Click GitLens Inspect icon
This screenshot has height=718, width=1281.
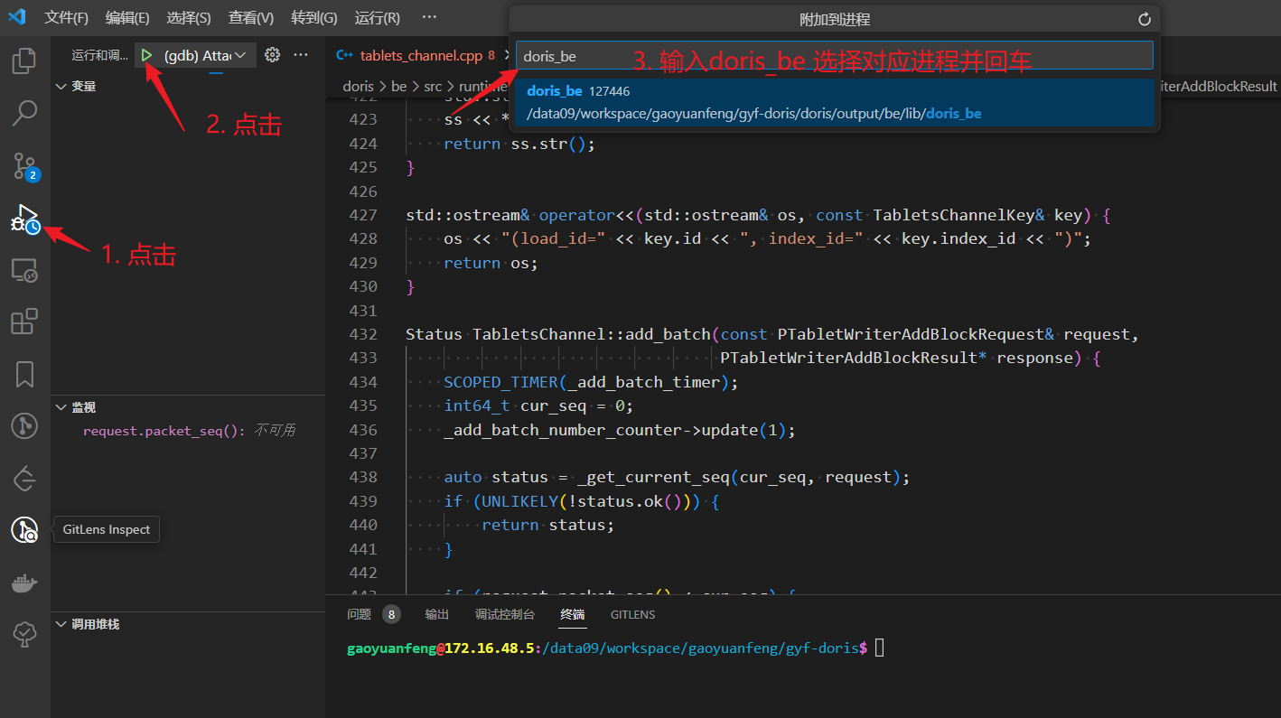click(x=24, y=530)
